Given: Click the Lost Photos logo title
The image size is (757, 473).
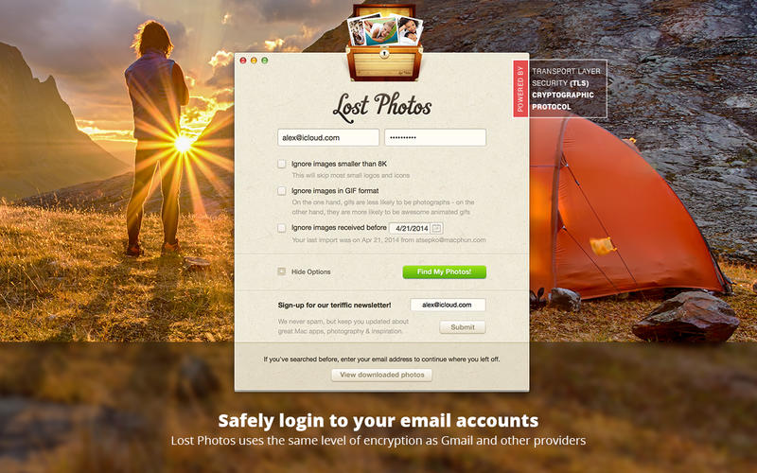Looking at the screenshot, I should (x=382, y=106).
